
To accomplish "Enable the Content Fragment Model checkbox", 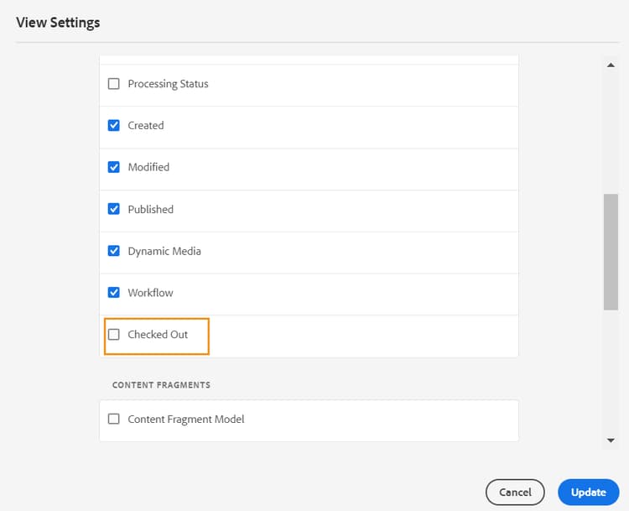I will coord(114,419).
